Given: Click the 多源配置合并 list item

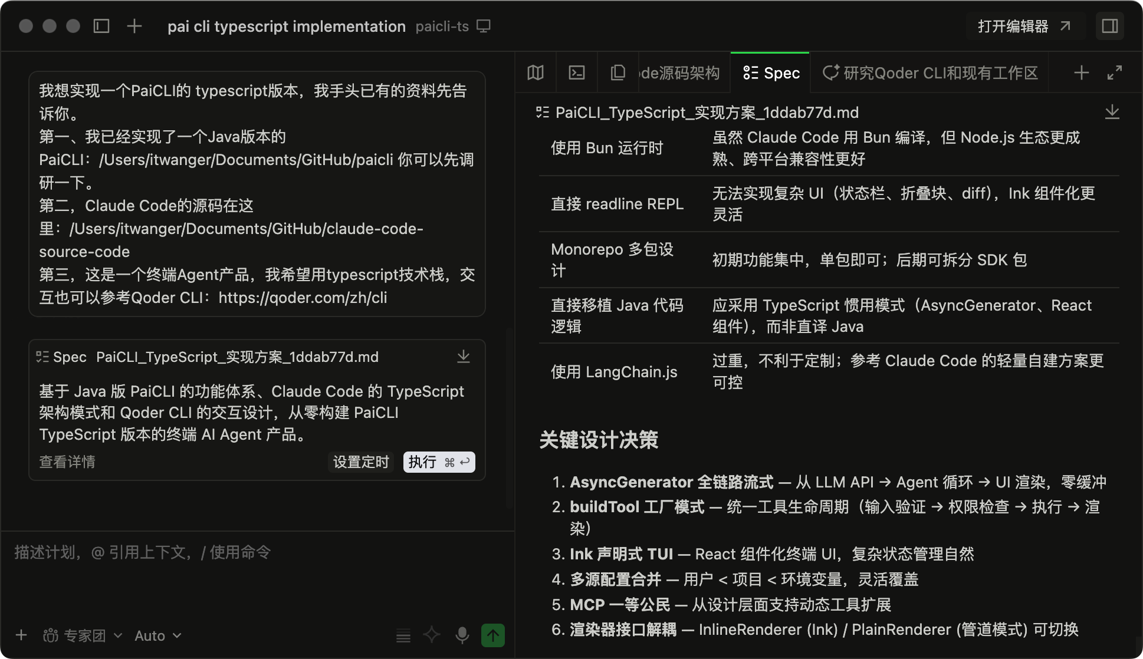Looking at the screenshot, I should (x=744, y=579).
